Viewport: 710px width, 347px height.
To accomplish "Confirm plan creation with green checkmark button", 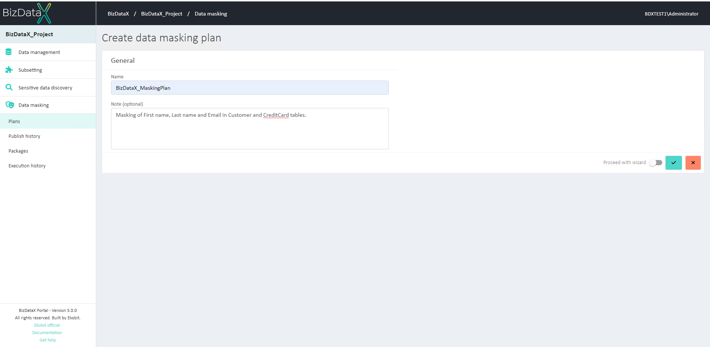I will 673,163.
